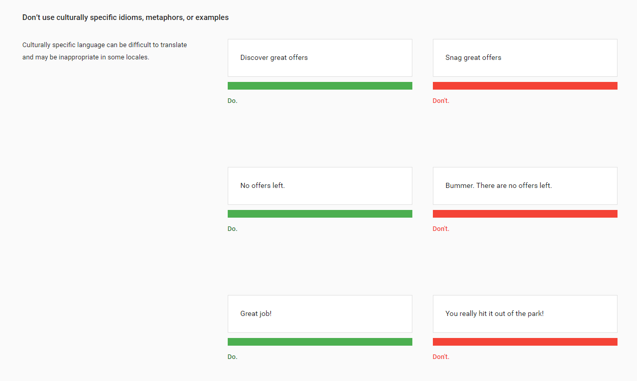The width and height of the screenshot is (637, 381).
Task: Click 'Don't.' label below 'hit it out of the park'
Action: pyautogui.click(x=441, y=357)
